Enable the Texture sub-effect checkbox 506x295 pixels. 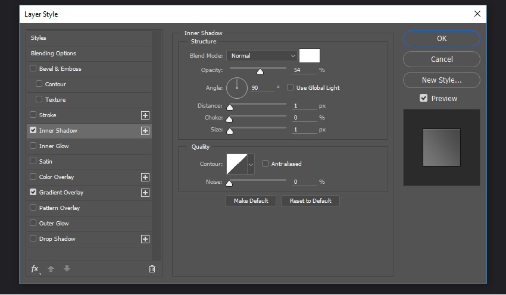click(x=39, y=99)
